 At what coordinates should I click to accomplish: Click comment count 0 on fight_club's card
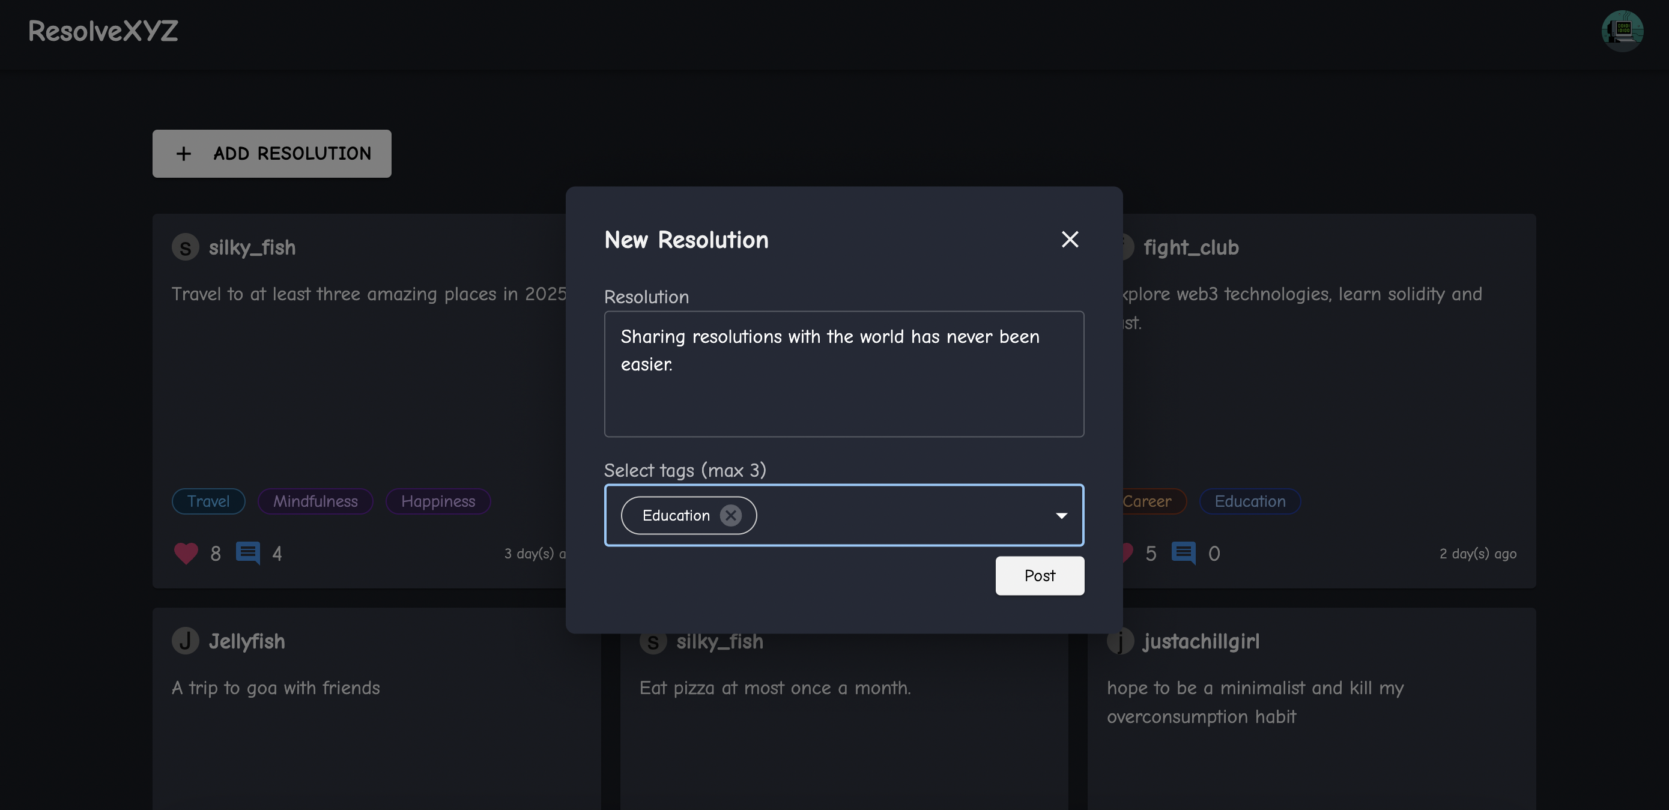click(x=1214, y=554)
